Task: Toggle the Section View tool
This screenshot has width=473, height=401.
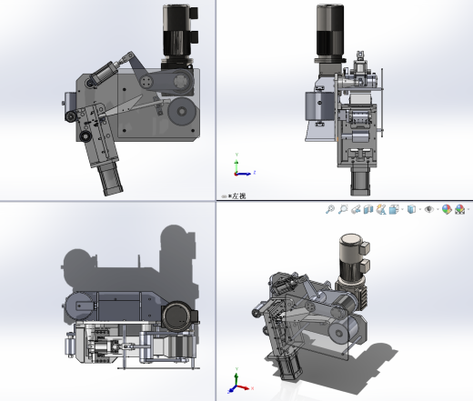Action: (x=368, y=209)
